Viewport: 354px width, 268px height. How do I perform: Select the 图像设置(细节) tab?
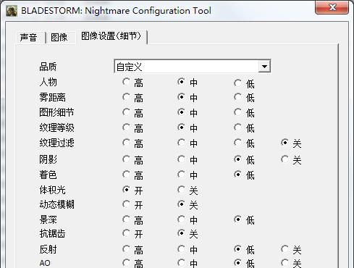111,36
